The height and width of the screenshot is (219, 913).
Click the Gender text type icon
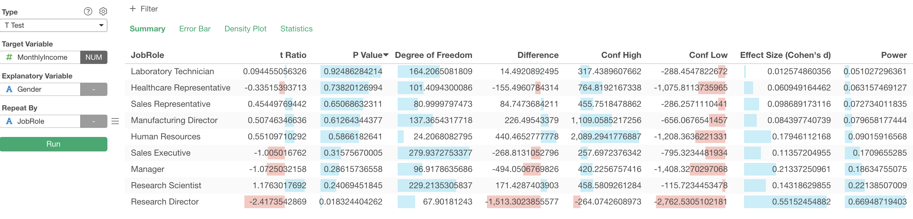tap(9, 89)
